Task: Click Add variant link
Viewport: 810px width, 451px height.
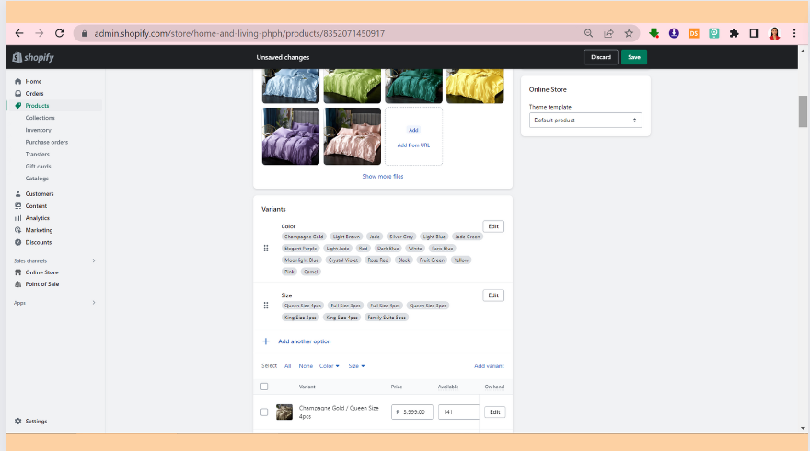Action: pos(489,365)
